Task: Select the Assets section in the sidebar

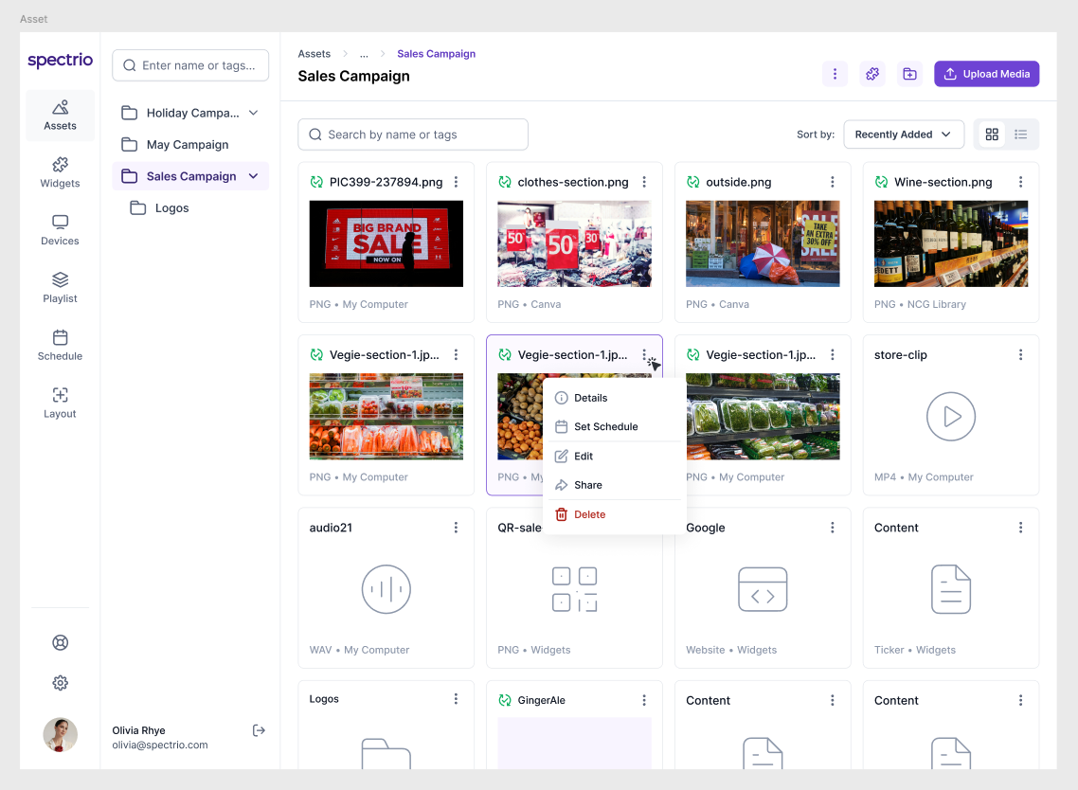Action: (60, 115)
